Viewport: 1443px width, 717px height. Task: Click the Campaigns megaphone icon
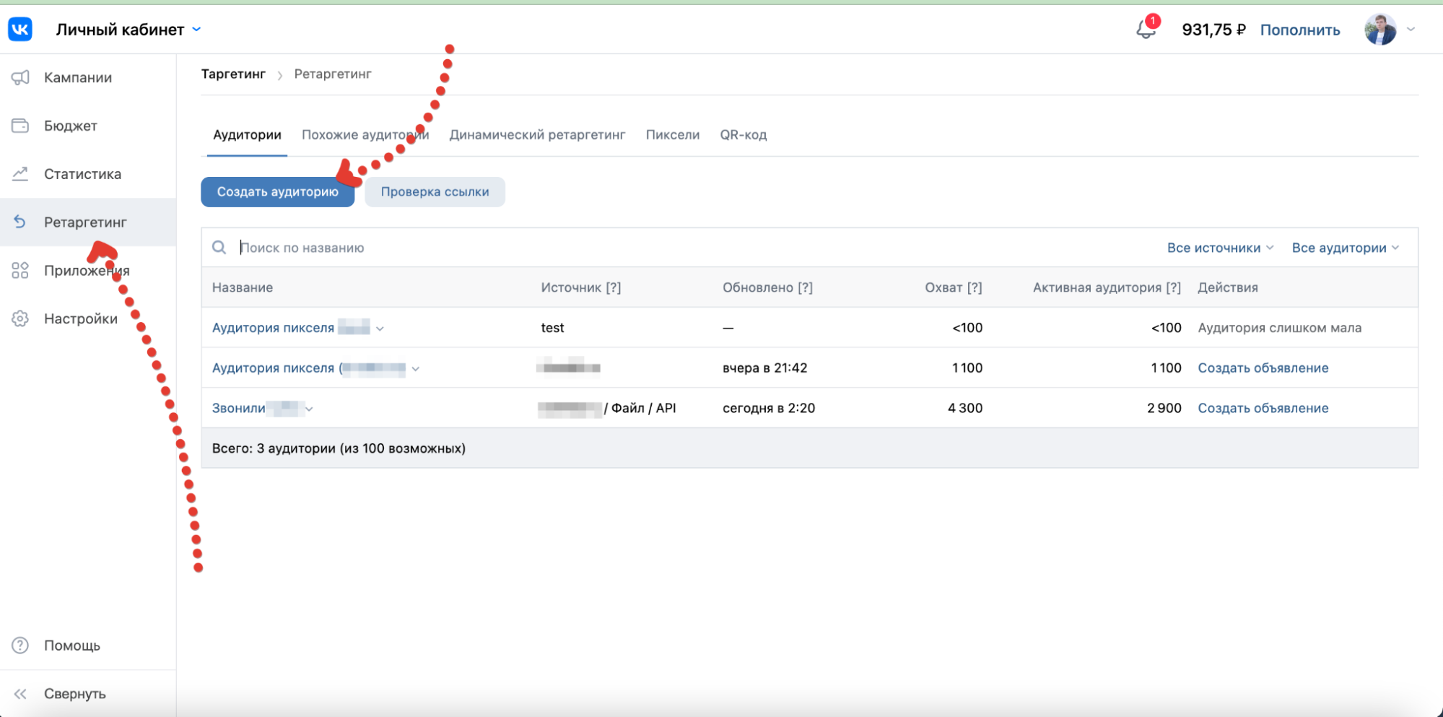(20, 77)
